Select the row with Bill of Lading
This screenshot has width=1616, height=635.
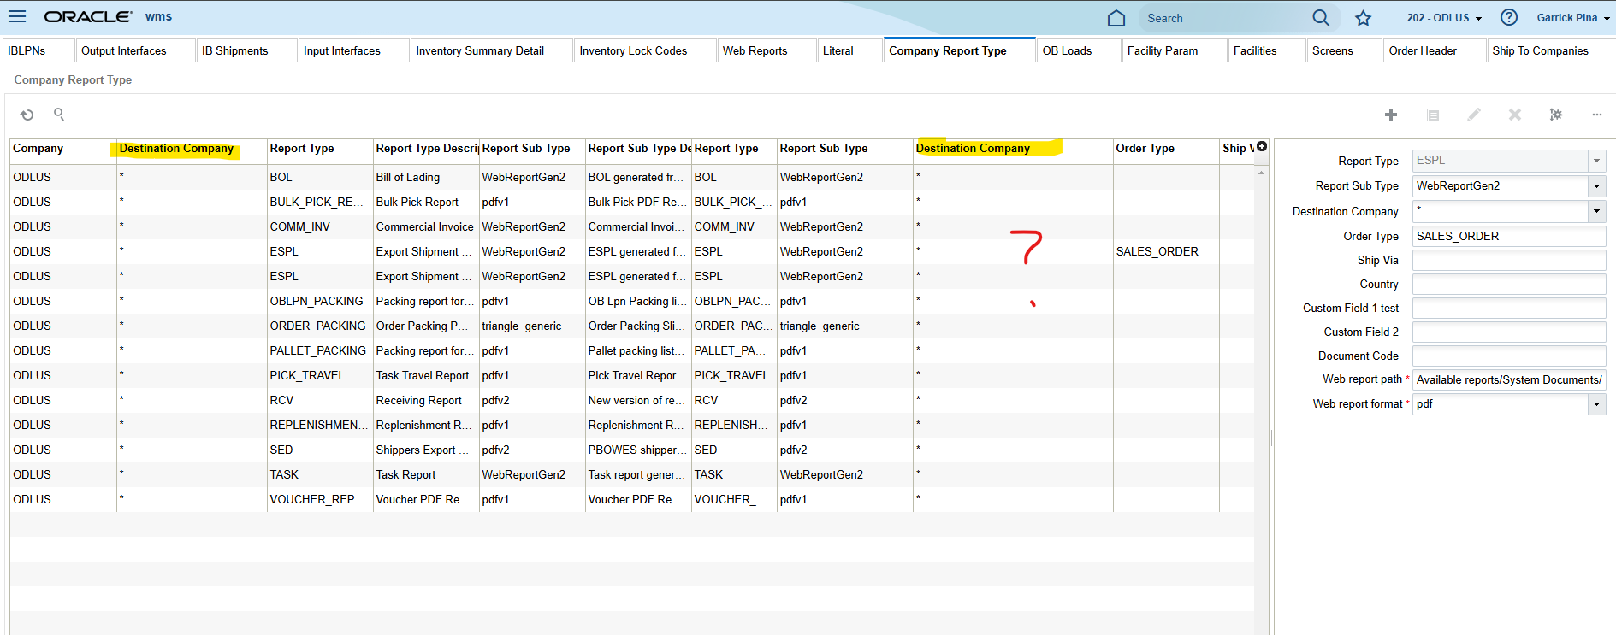click(631, 177)
